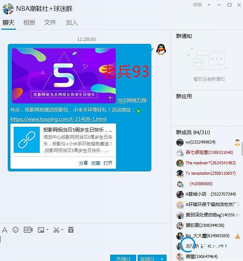Screen dimensions: 243x261
Task: Open the purple 5th anniversary image
Action: (x=64, y=75)
